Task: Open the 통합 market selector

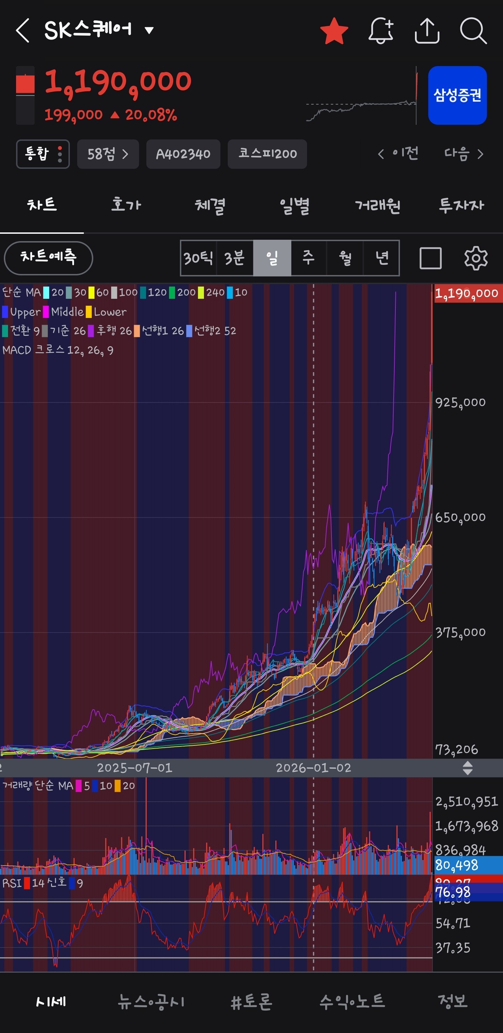Action: pos(43,154)
